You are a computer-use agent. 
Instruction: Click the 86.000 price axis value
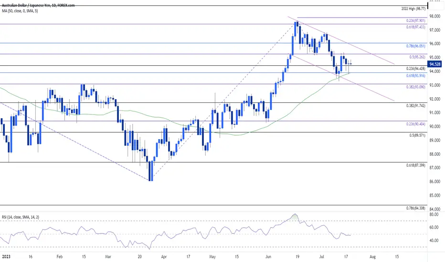click(x=435, y=181)
